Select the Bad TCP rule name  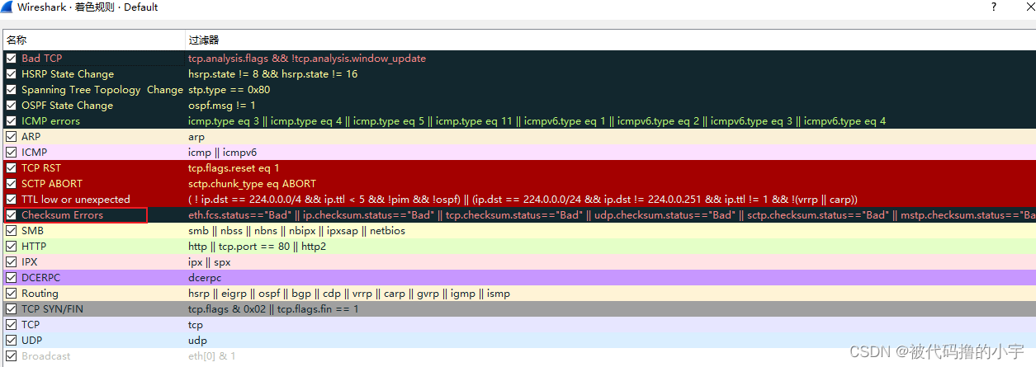pos(42,59)
